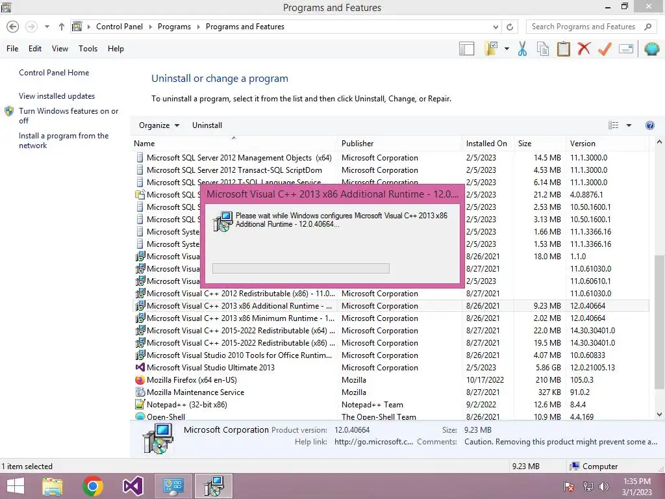Click the Cut scissors toolbar icon
This screenshot has width=665, height=499.
[x=523, y=49]
